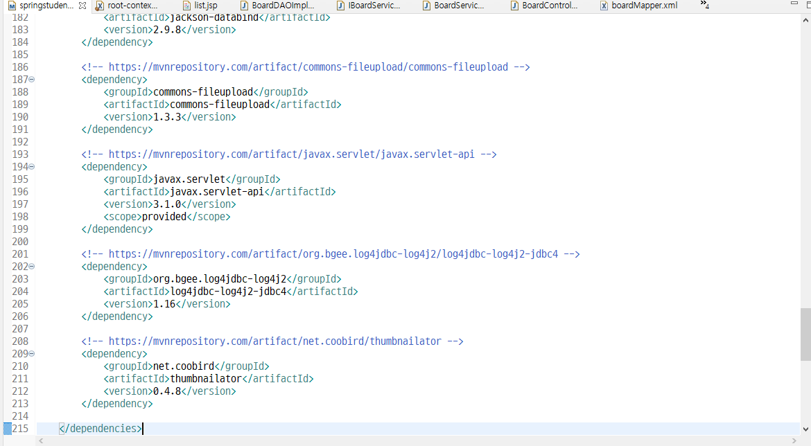The width and height of the screenshot is (811, 446).
Task: Click the commons-fileupload mvnrepository comment URL
Action: coord(308,67)
